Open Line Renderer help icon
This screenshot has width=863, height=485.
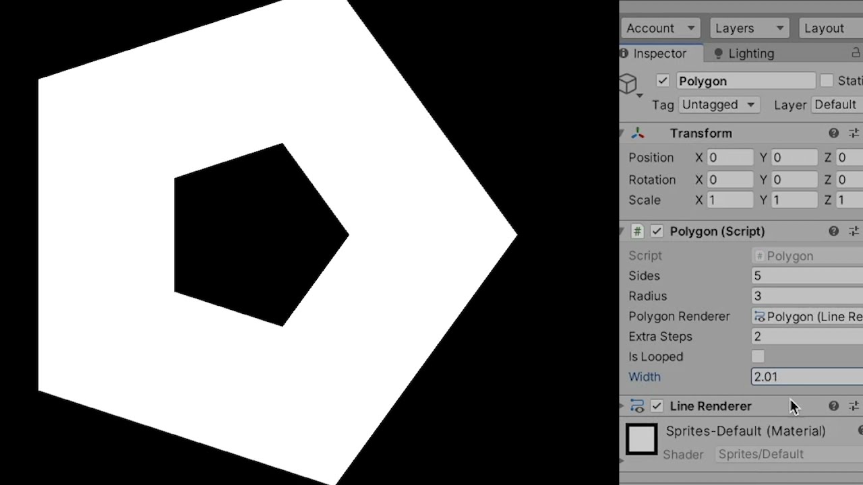834,406
